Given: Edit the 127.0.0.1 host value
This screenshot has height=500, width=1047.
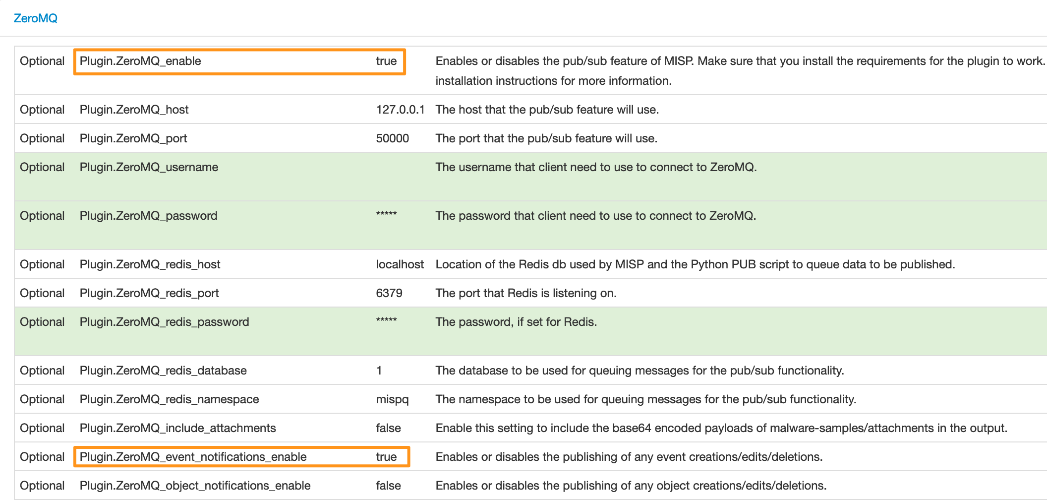Looking at the screenshot, I should click(x=400, y=110).
